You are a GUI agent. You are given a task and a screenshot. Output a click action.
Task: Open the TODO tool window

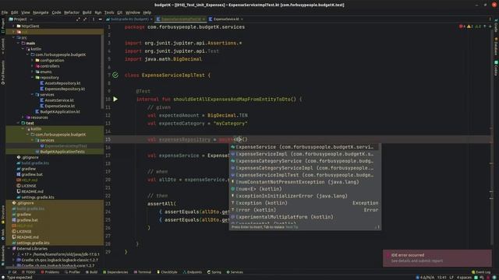tap(29, 272)
